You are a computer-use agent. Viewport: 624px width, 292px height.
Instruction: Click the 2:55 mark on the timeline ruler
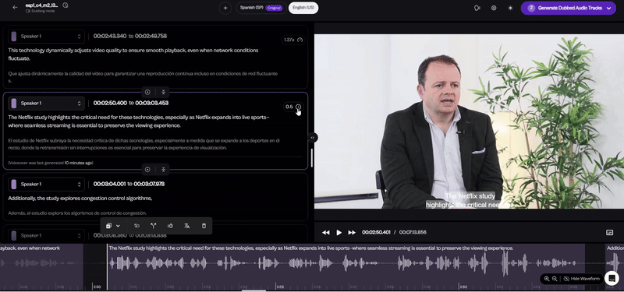(x=280, y=287)
